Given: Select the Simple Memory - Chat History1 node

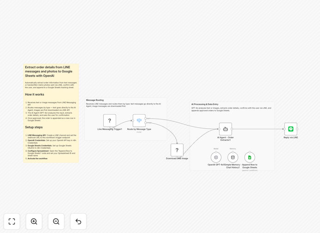Looking at the screenshot, I should coord(233,157).
